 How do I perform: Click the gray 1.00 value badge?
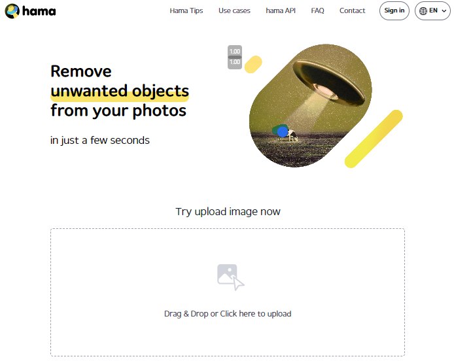pos(235,57)
